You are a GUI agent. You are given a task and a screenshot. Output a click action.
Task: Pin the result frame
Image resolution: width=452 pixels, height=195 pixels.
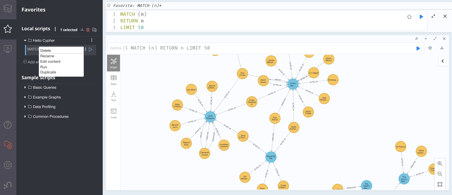(x=417, y=39)
